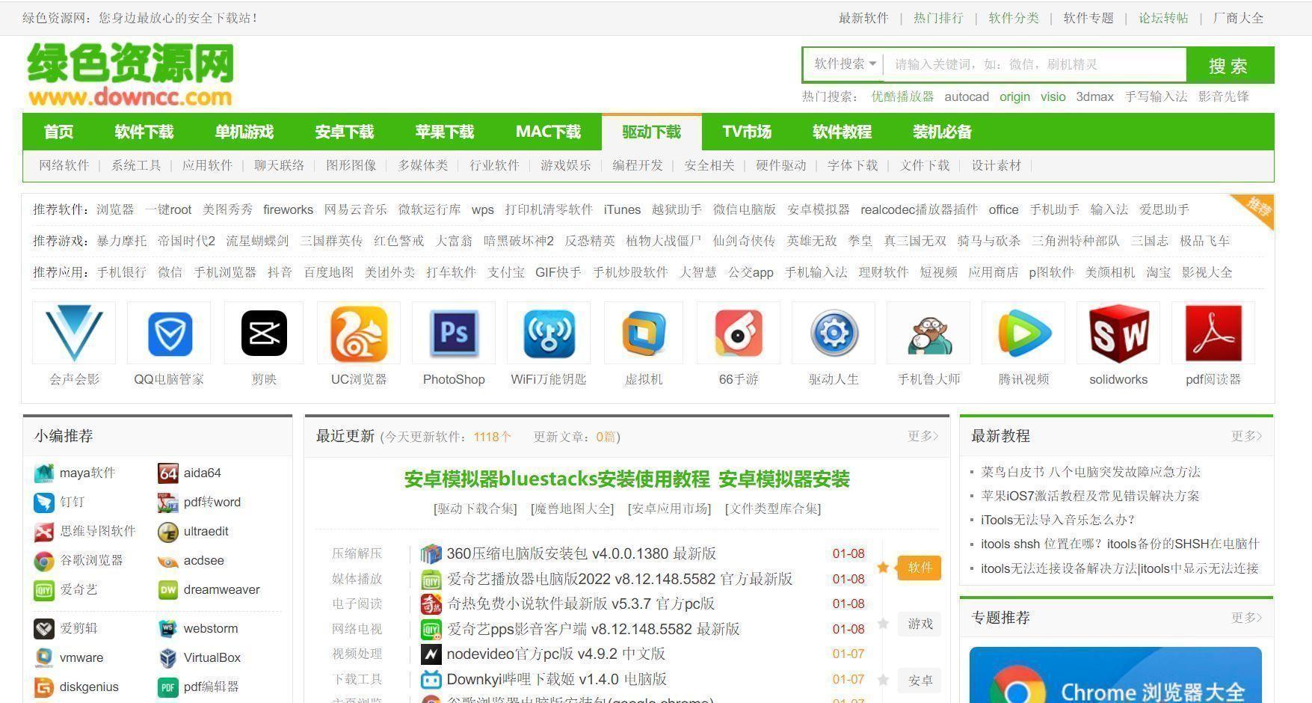Open the WiFi万能钥匙 icon
Screen dimensions: 1312x703
[549, 333]
